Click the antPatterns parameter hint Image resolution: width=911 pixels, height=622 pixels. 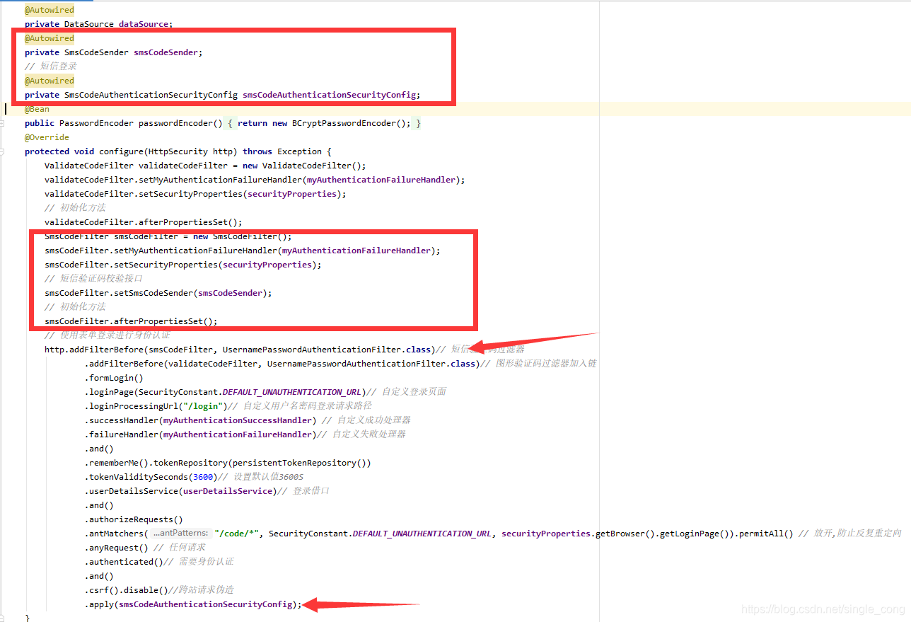click(180, 534)
